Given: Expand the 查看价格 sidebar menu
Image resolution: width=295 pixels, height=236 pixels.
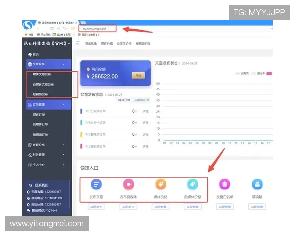Looking at the screenshot, I should click(x=63, y=145).
